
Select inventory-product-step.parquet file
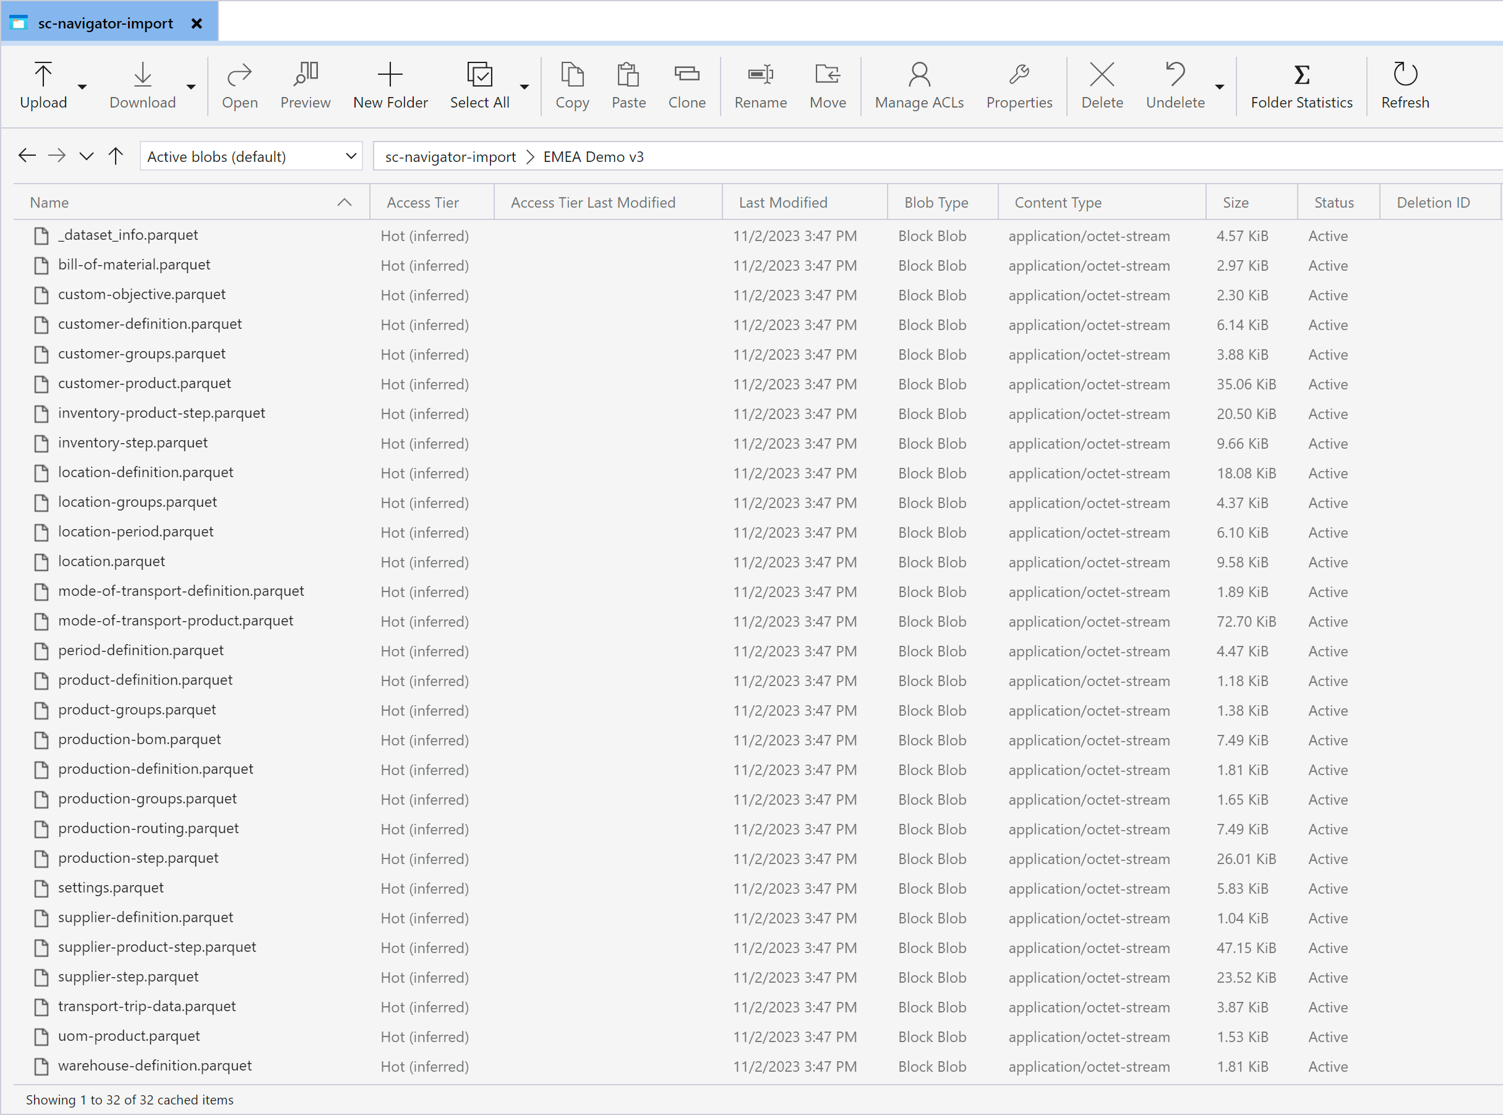tap(161, 413)
